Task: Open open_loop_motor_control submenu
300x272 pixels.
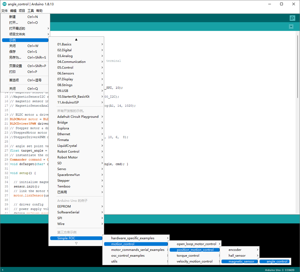Action: (x=195, y=244)
